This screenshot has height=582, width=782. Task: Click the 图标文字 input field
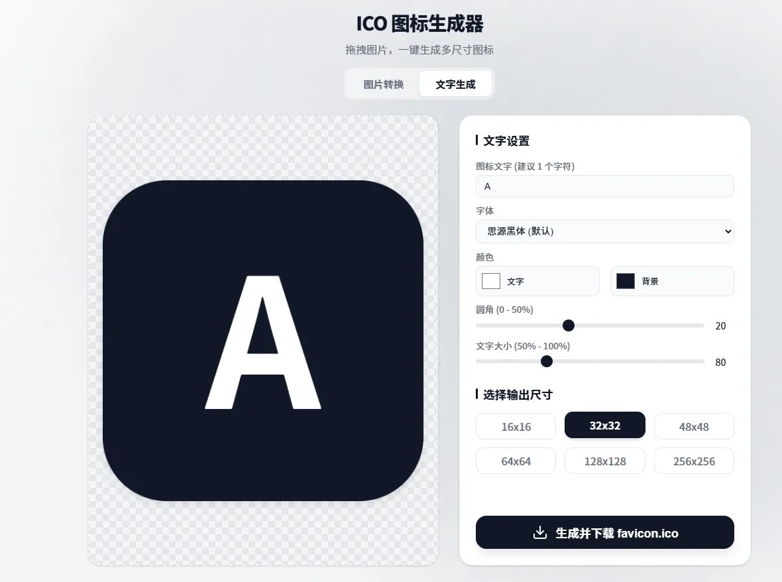coord(604,186)
